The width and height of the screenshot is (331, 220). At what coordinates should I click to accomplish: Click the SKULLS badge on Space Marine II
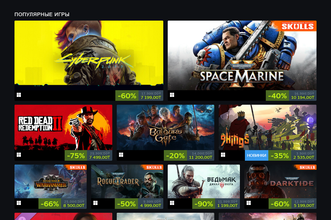297,26
